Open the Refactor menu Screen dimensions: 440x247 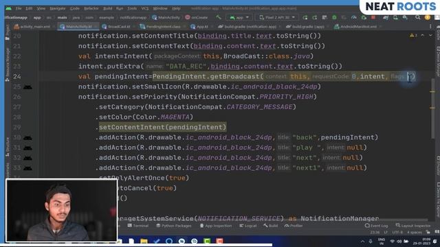pos(91,8)
